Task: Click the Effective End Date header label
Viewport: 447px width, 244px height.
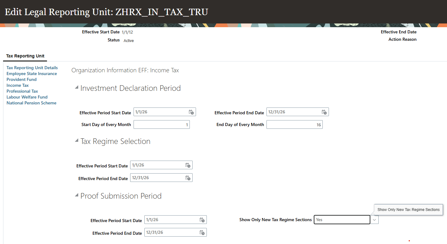Action: pos(399,32)
